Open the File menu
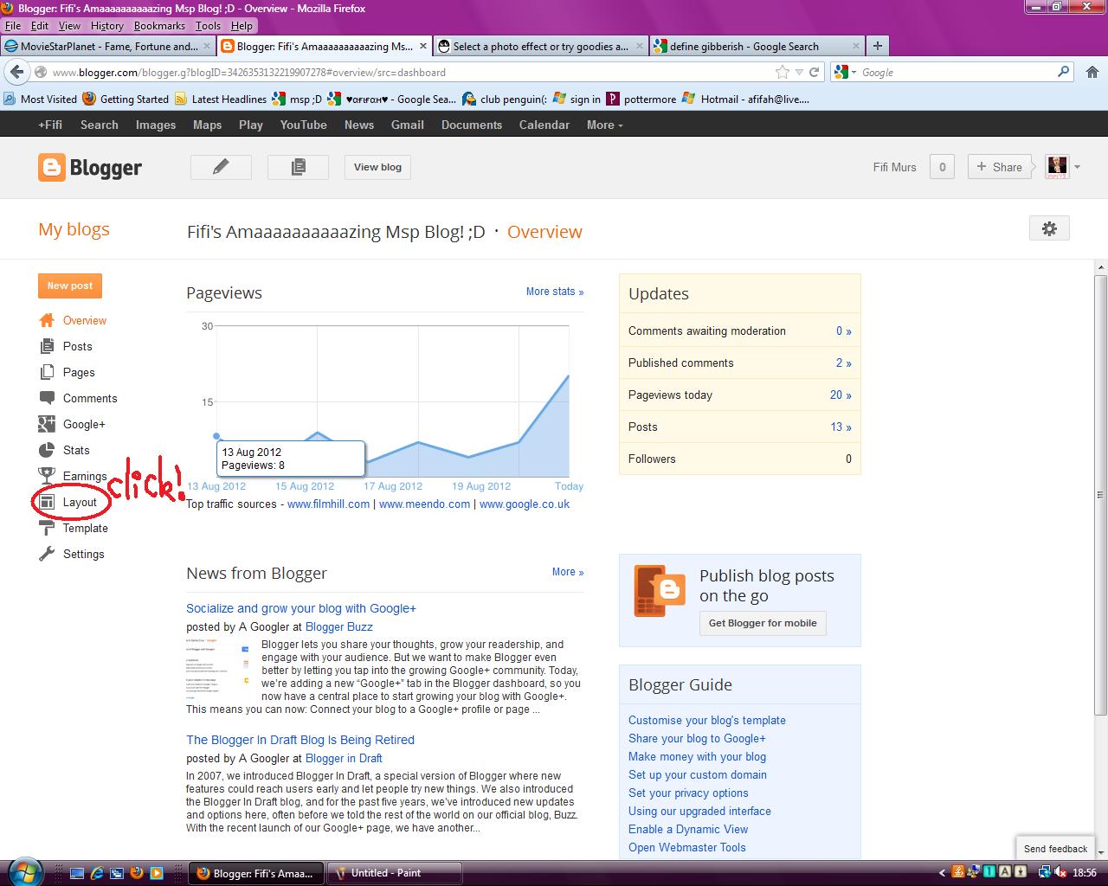Screen dimensions: 1108x886 tap(13, 26)
